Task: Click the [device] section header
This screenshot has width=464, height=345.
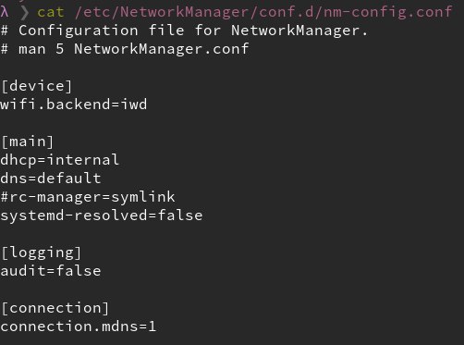Action: tap(36, 86)
